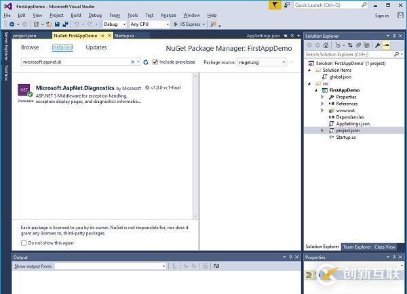407x294 pixels.
Task: Switch to the Updates NuGet tab
Action: [96, 47]
